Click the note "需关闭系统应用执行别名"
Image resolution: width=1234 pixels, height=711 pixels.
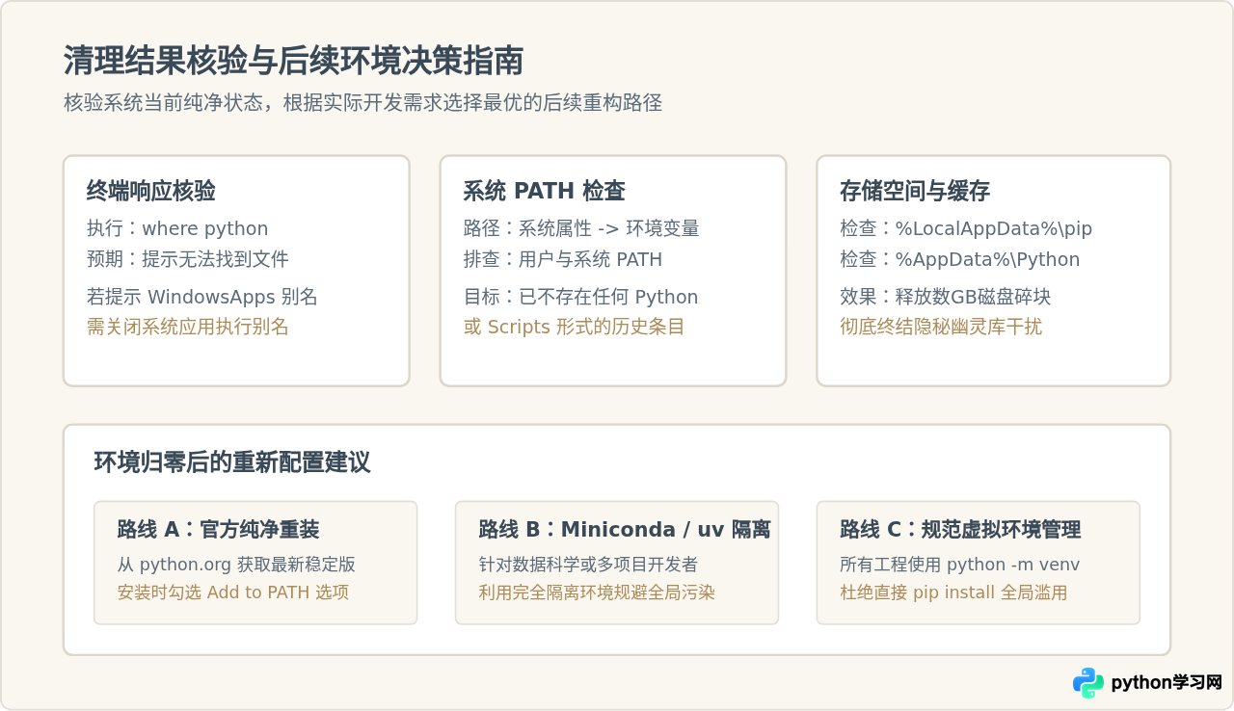[188, 327]
